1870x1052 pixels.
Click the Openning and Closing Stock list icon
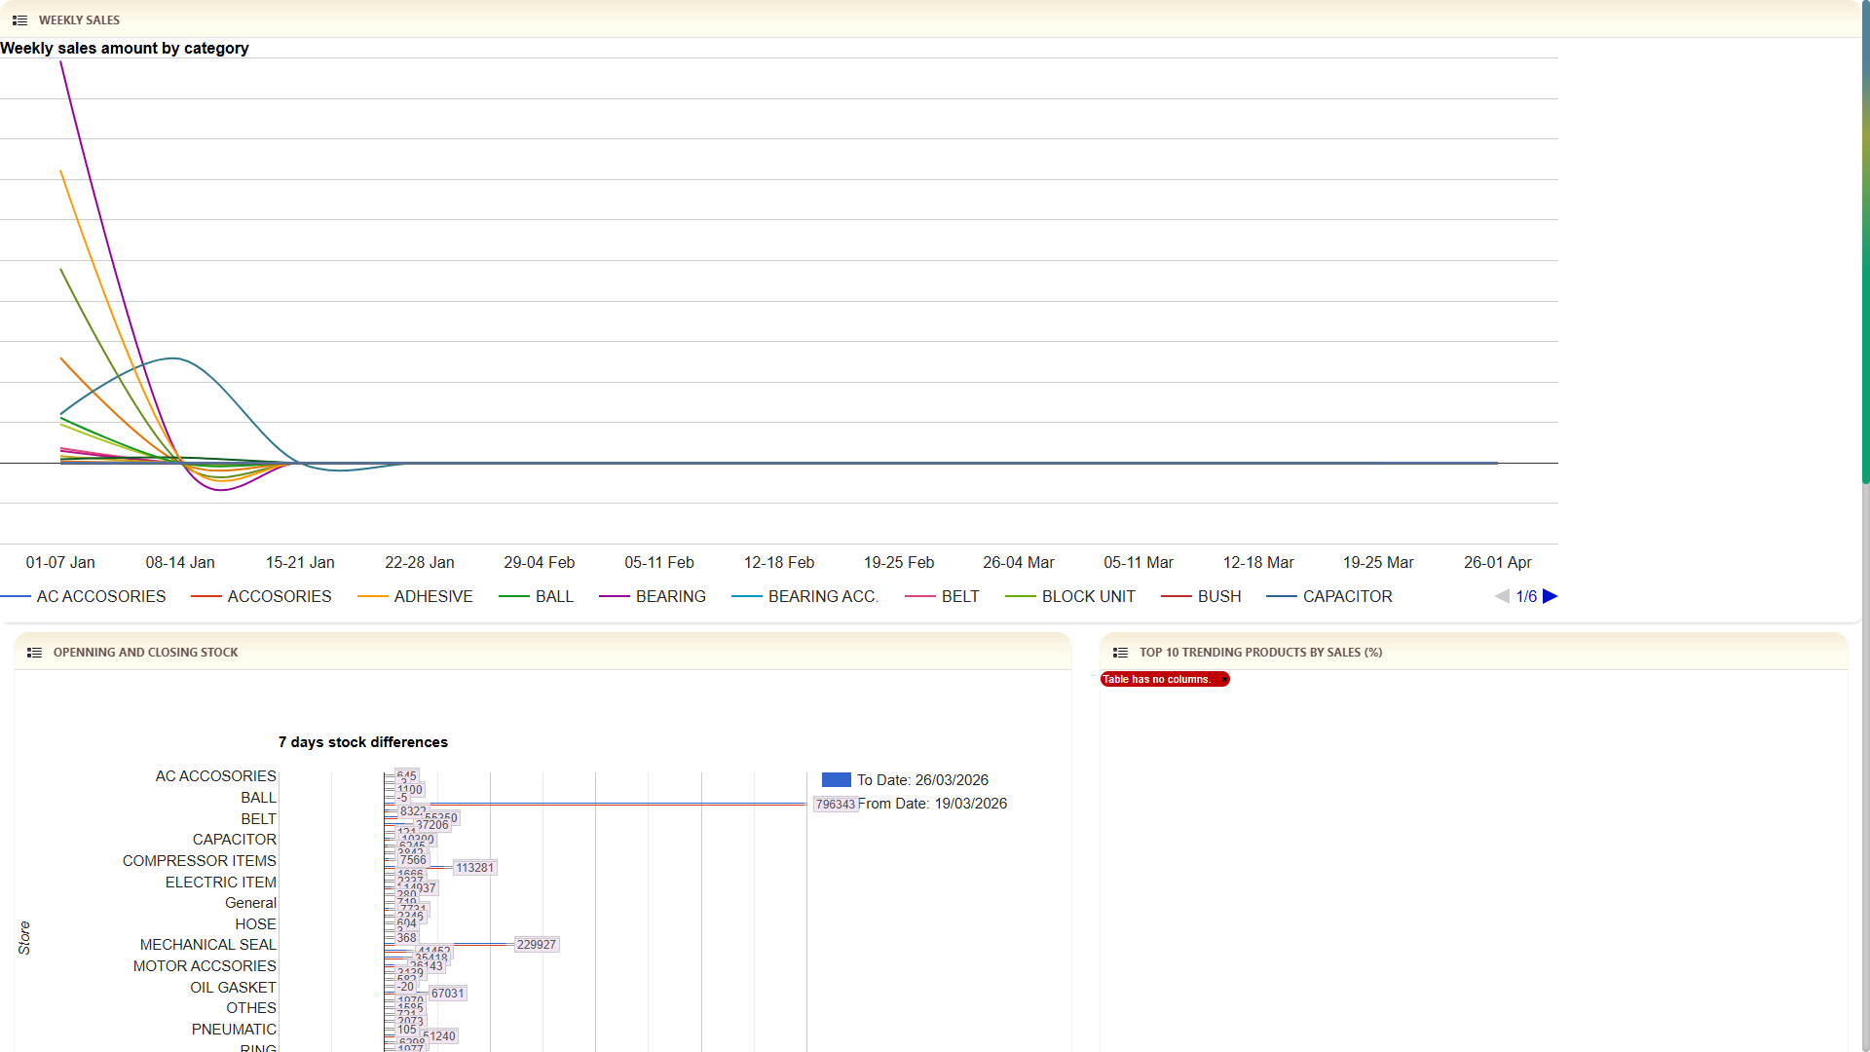click(34, 653)
